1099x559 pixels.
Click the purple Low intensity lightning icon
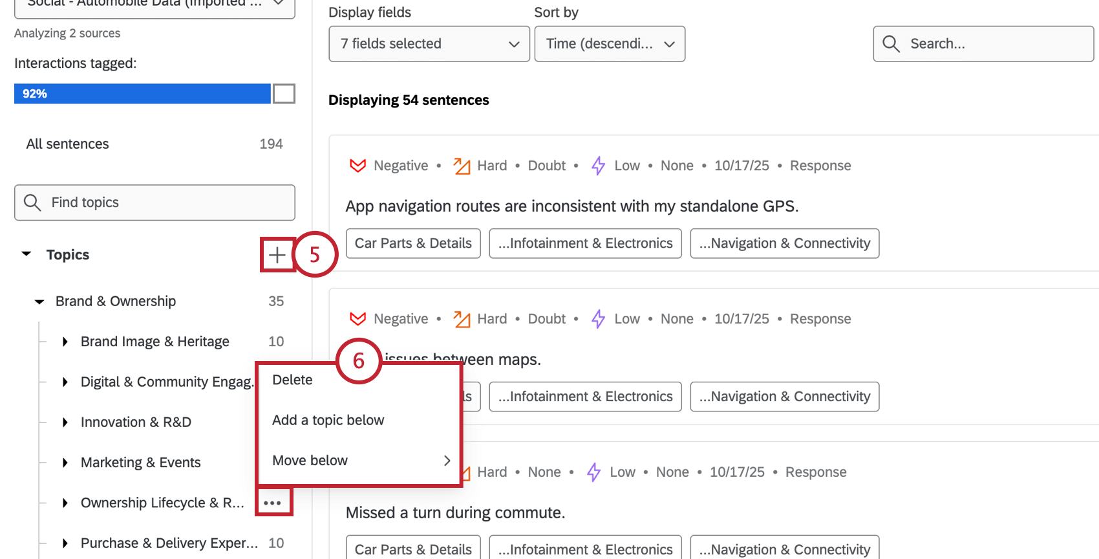[x=597, y=165]
